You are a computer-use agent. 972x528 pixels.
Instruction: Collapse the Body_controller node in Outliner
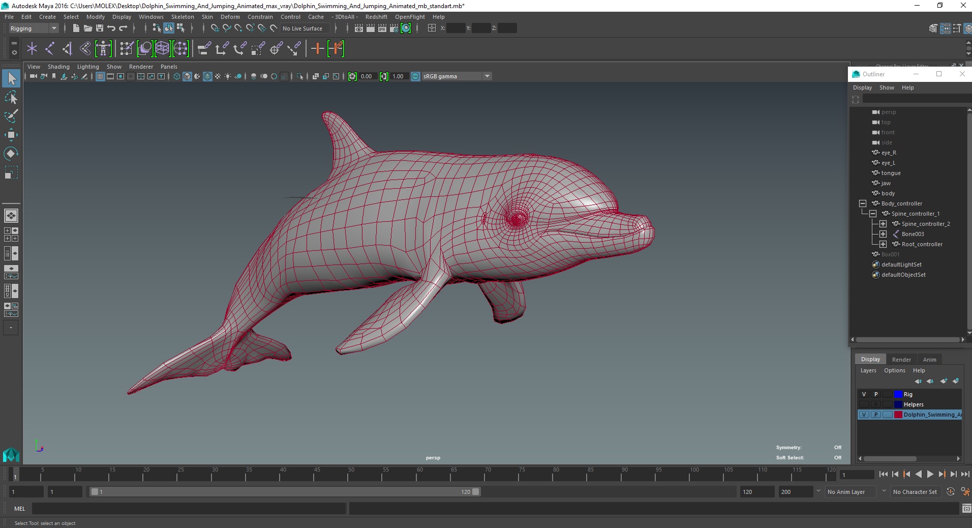[863, 203]
